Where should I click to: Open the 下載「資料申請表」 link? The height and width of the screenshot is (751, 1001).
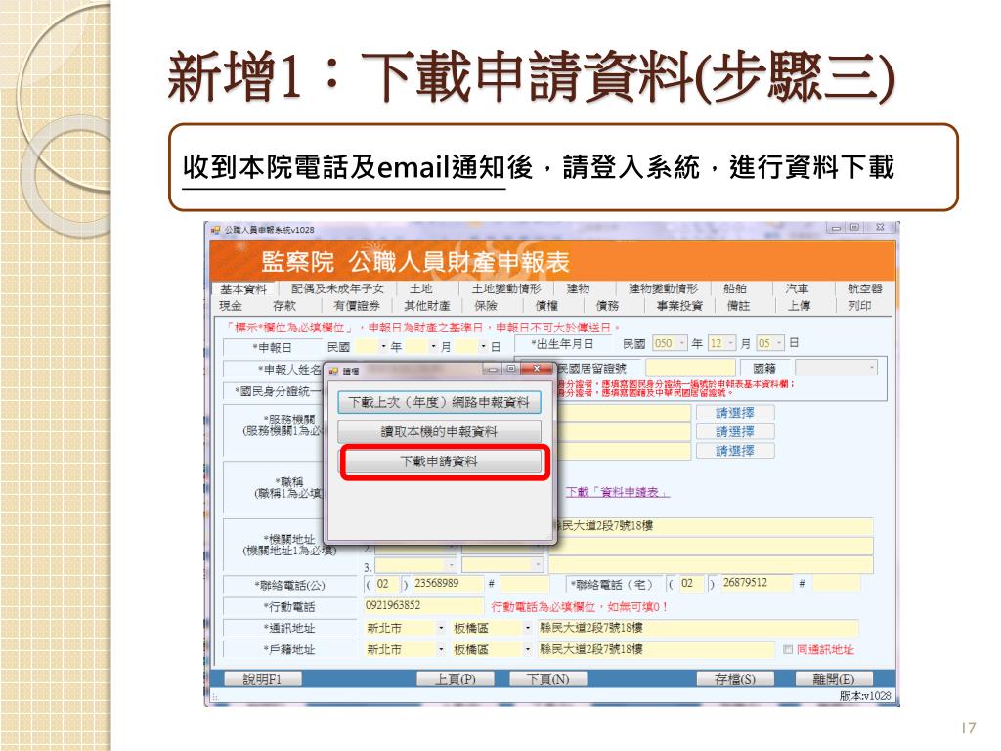pyautogui.click(x=618, y=493)
